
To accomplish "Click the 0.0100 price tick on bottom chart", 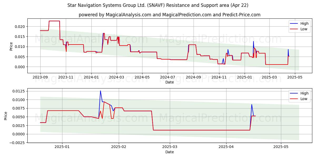I will (19, 100).
